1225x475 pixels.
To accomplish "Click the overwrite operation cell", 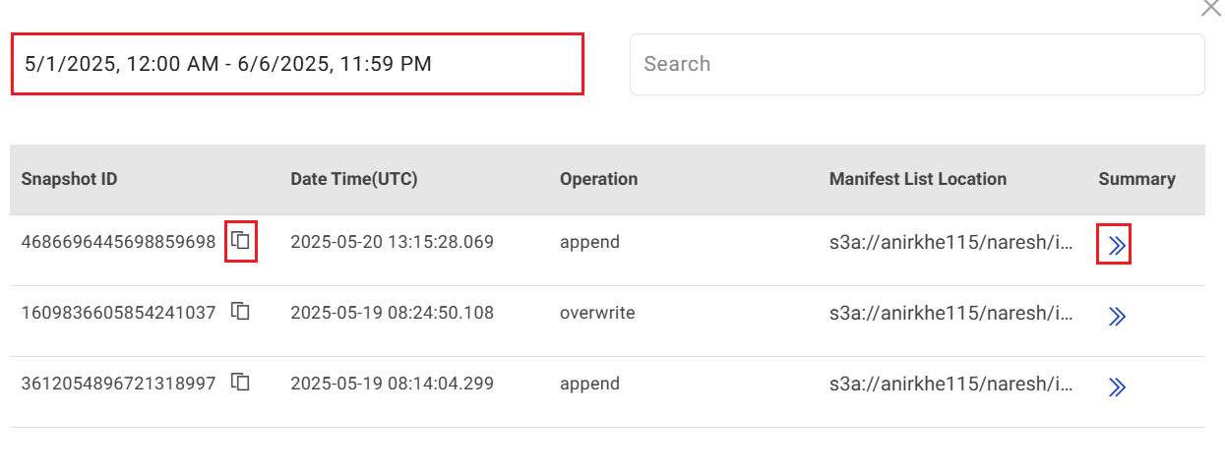I will (597, 313).
